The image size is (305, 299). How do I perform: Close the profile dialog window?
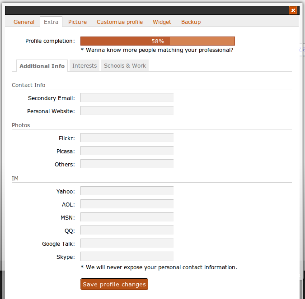[x=293, y=10]
